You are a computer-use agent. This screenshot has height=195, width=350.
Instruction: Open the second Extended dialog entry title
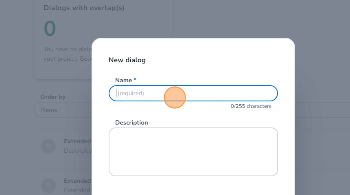click(x=77, y=181)
